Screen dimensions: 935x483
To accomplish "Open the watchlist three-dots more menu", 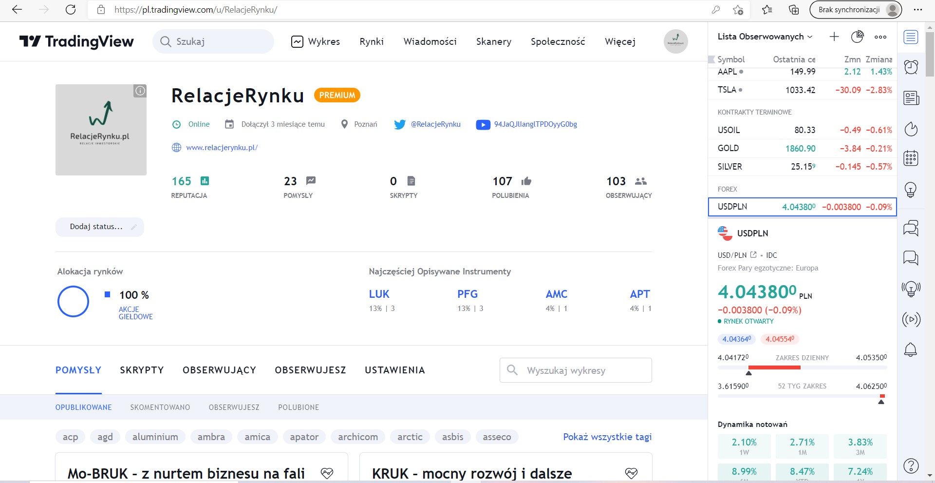I will (880, 37).
